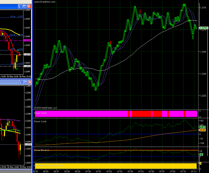Click the 1.2385 axis label in lower left chart
This screenshot has width=209, height=173.
(28, 93)
